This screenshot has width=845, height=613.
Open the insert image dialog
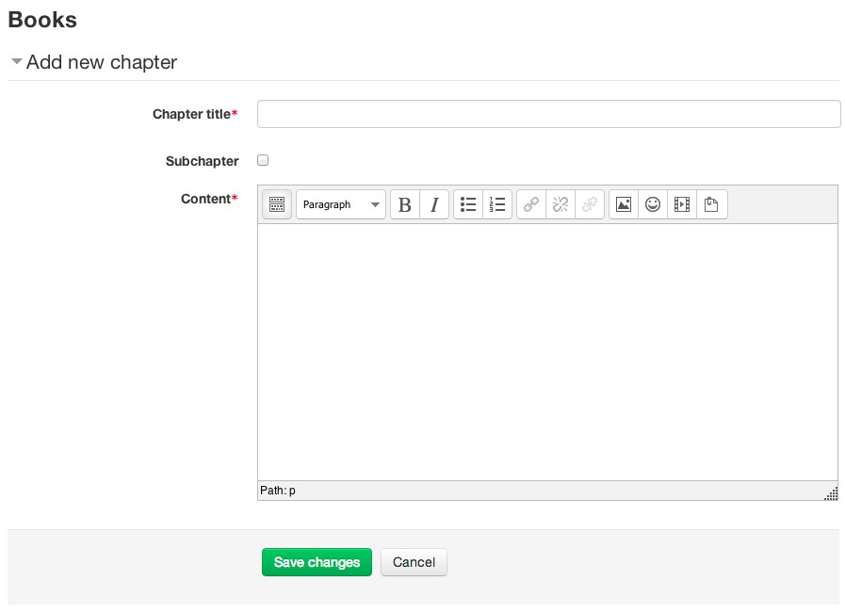[x=623, y=204]
